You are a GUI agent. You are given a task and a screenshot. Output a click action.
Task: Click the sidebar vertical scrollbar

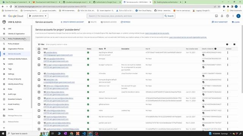[x=32, y=66]
